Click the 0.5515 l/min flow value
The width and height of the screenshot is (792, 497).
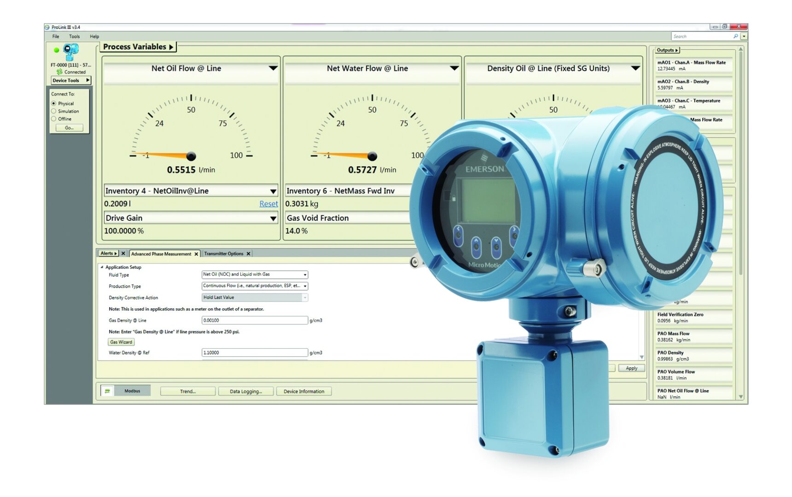click(x=191, y=170)
